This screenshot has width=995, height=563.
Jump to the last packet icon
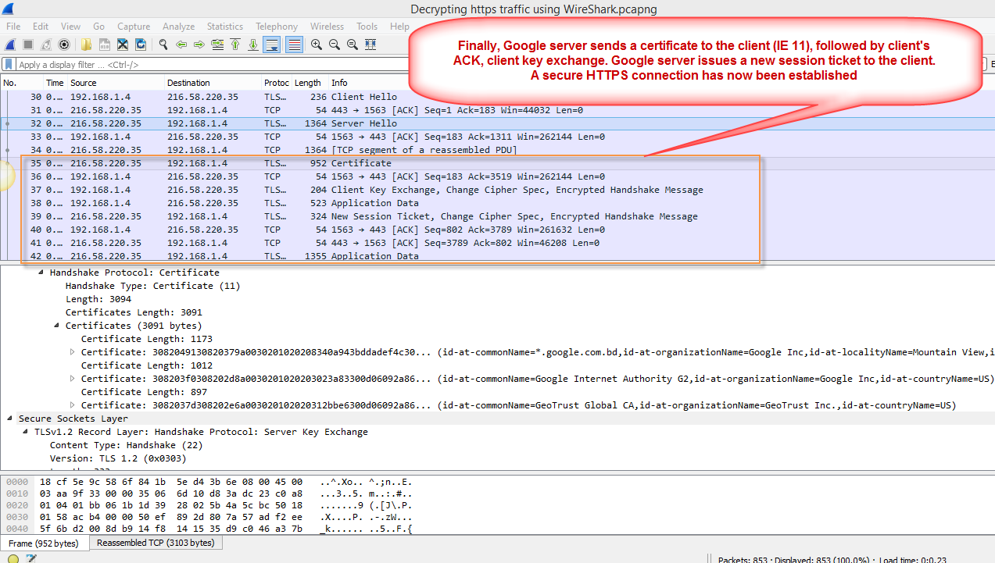click(x=253, y=45)
